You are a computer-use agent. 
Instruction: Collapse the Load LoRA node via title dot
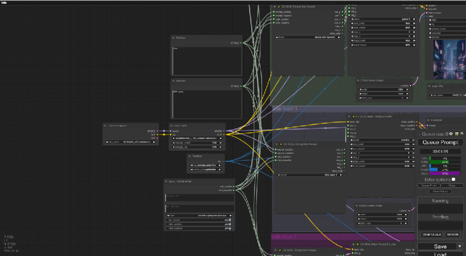[x=172, y=126]
